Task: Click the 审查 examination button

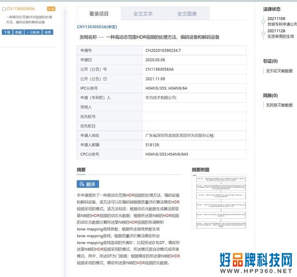Action: 48,32
